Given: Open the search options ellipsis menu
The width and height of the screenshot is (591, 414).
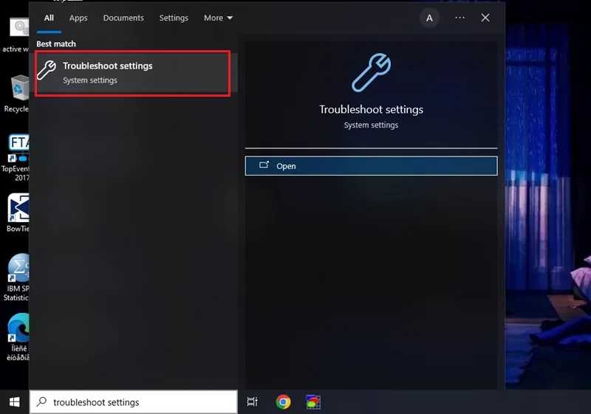Looking at the screenshot, I should 460,18.
